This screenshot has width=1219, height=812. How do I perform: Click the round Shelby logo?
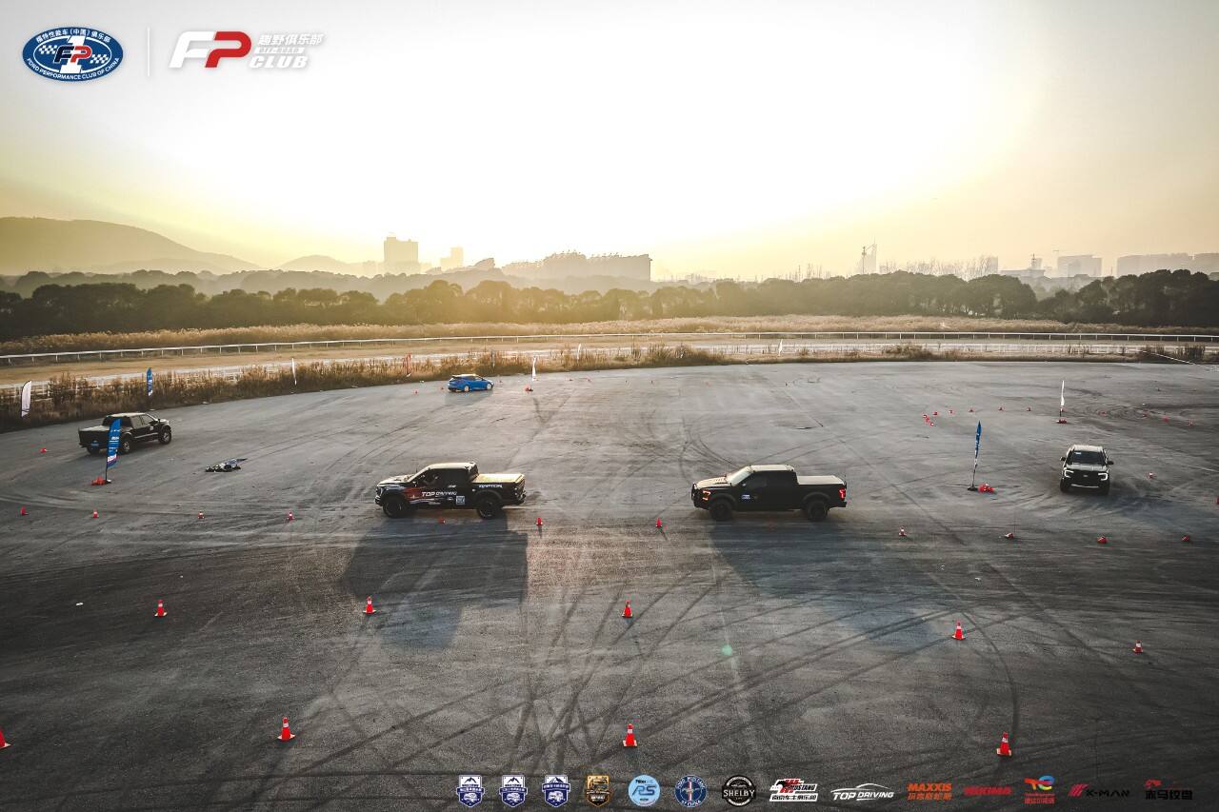coord(738,791)
